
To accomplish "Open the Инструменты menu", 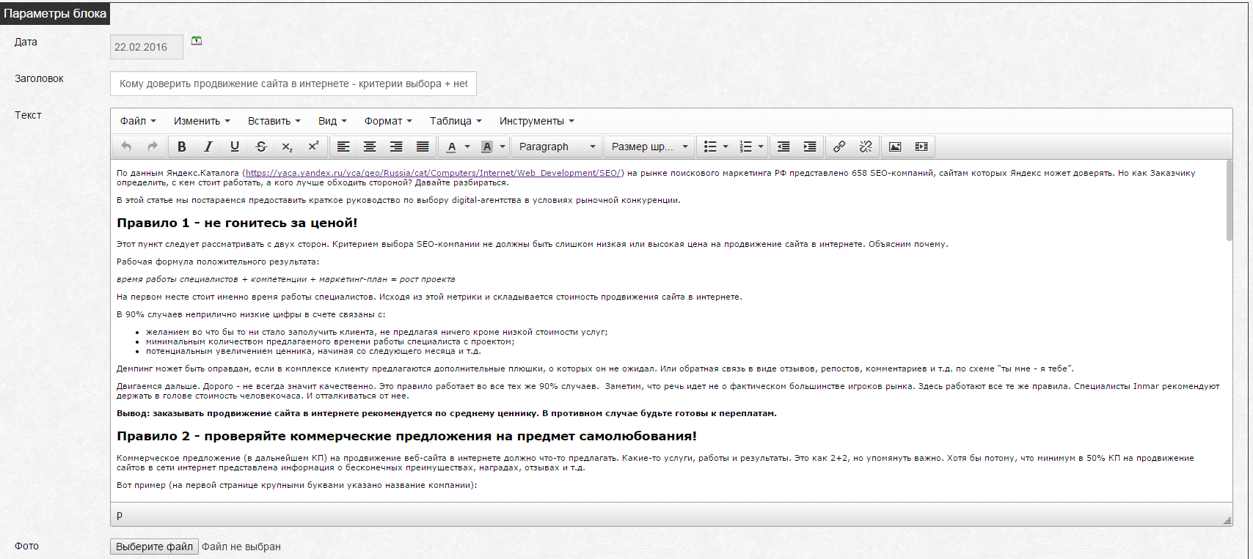I will pyautogui.click(x=537, y=121).
